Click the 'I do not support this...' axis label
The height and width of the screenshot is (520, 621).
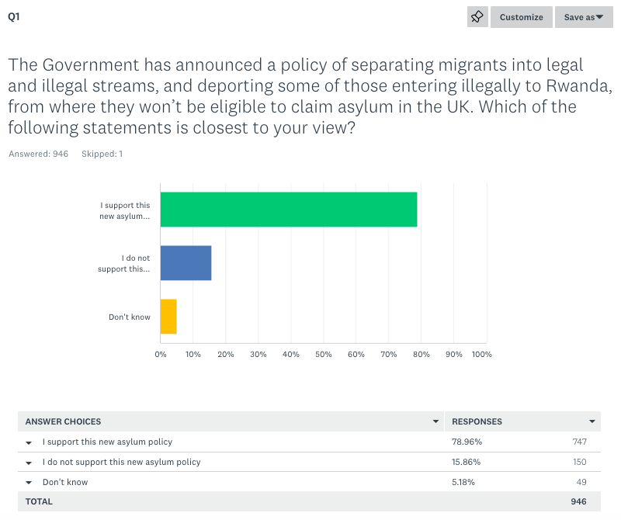(124, 263)
